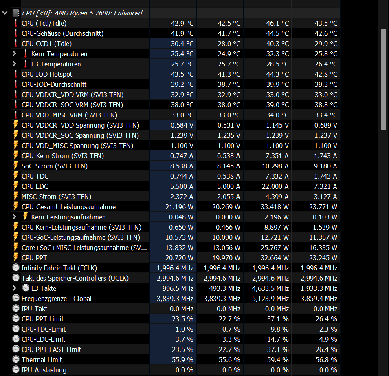Click lightning icon of Kern-Leistungsaufnahmen
The width and height of the screenshot is (389, 376).
click(x=25, y=216)
